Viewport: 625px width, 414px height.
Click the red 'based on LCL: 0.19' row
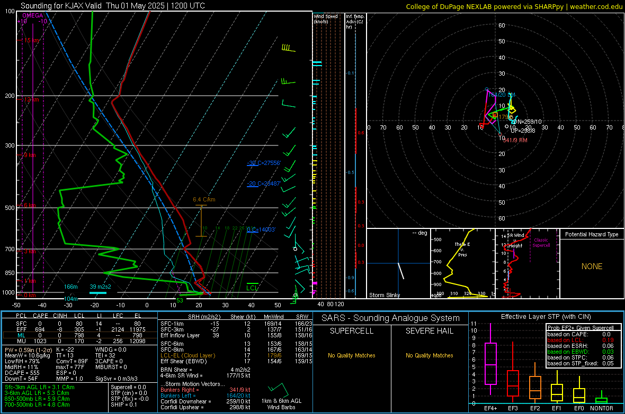[x=581, y=340]
